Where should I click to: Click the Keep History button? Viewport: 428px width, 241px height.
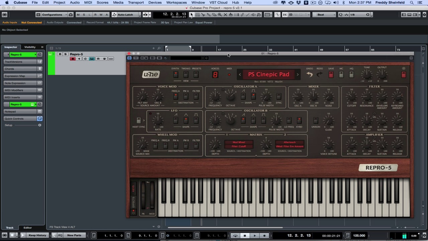point(37,235)
